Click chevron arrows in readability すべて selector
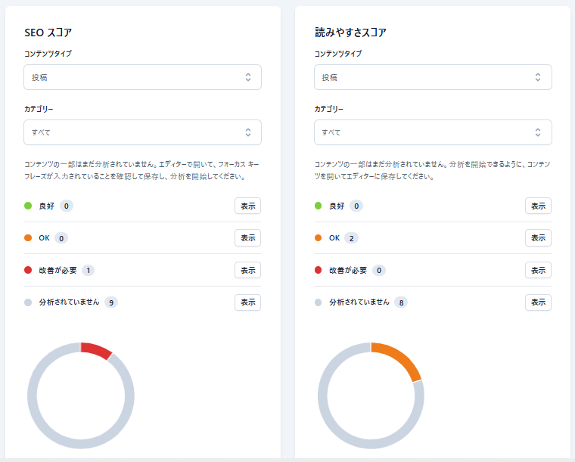 tap(538, 132)
